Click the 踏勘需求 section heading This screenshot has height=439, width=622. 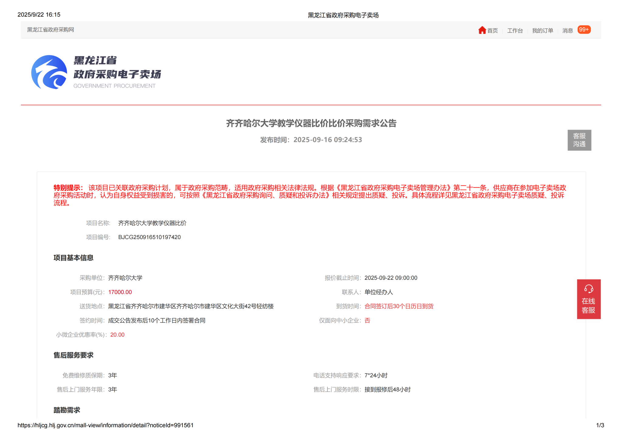(x=67, y=410)
